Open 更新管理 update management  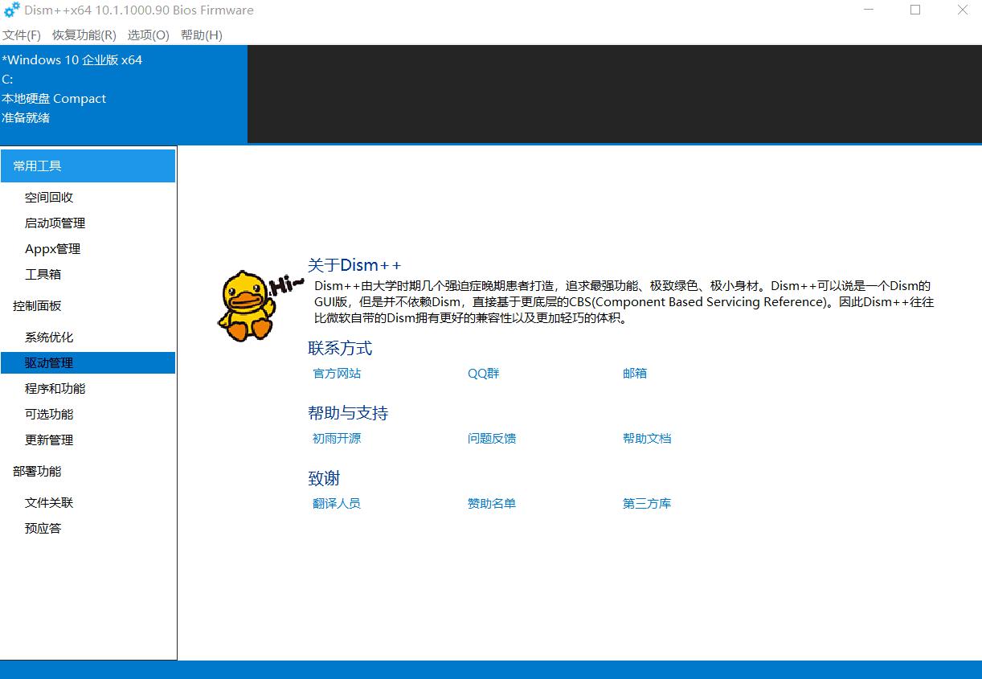click(48, 440)
